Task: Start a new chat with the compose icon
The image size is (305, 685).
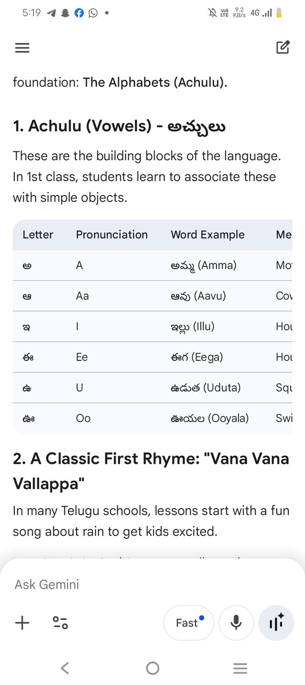Action: 283,47
